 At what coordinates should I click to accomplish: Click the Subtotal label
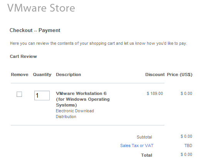144,137
